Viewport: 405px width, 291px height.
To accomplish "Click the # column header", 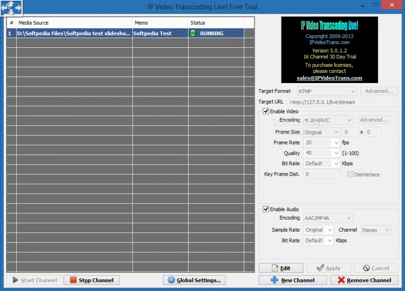I will [x=12, y=23].
